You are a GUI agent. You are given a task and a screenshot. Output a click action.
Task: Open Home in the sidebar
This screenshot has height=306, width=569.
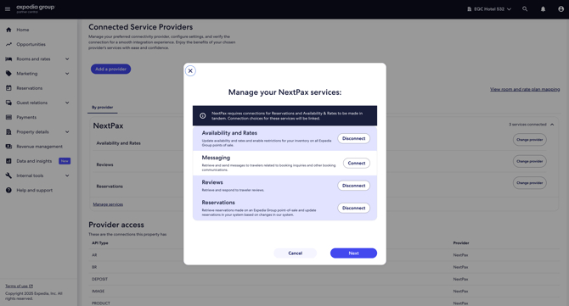[22, 30]
